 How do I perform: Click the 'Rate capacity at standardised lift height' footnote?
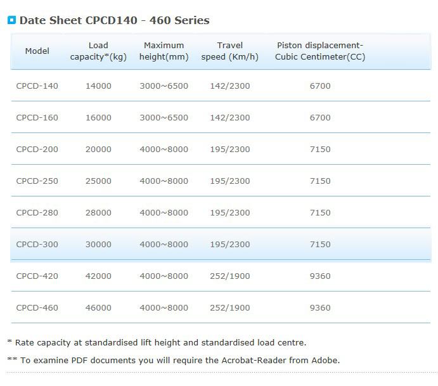point(157,342)
